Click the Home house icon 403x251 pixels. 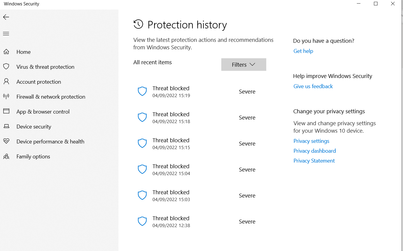(x=6, y=52)
